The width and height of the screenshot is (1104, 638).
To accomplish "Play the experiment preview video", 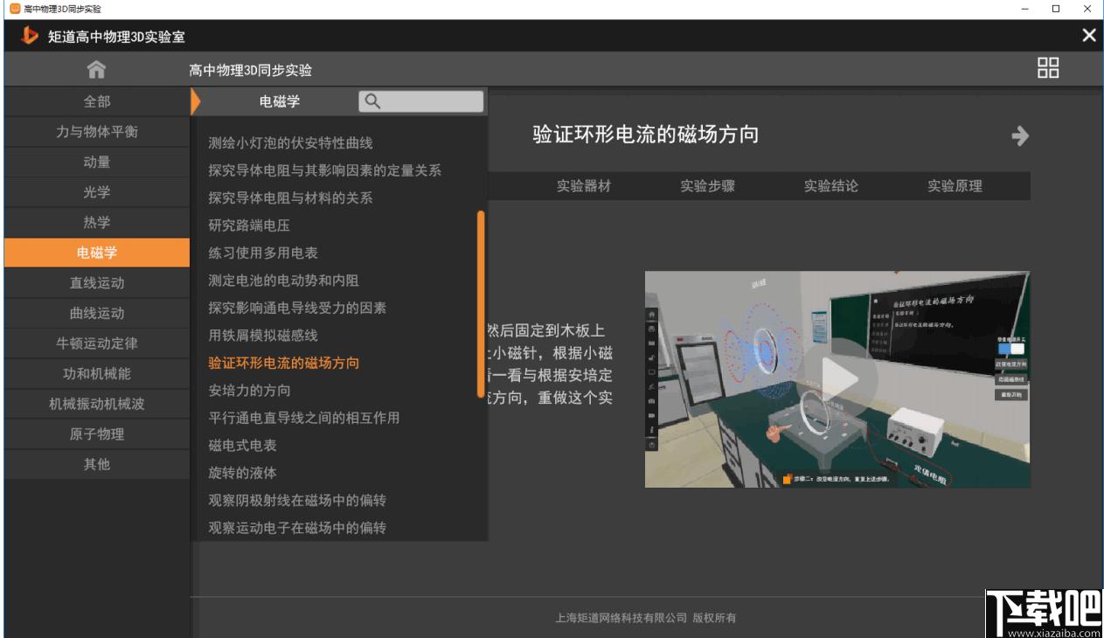I will click(x=839, y=378).
